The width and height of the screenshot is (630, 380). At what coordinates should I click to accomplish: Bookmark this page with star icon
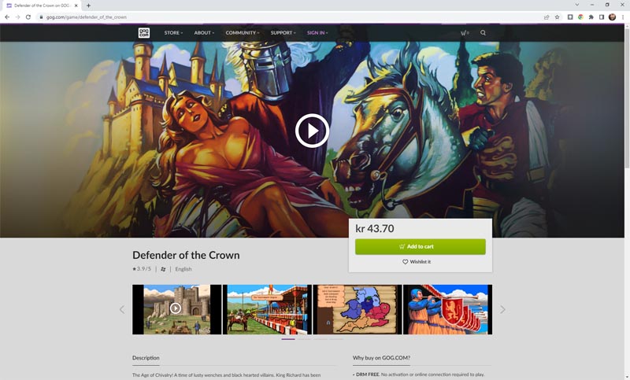click(x=558, y=17)
